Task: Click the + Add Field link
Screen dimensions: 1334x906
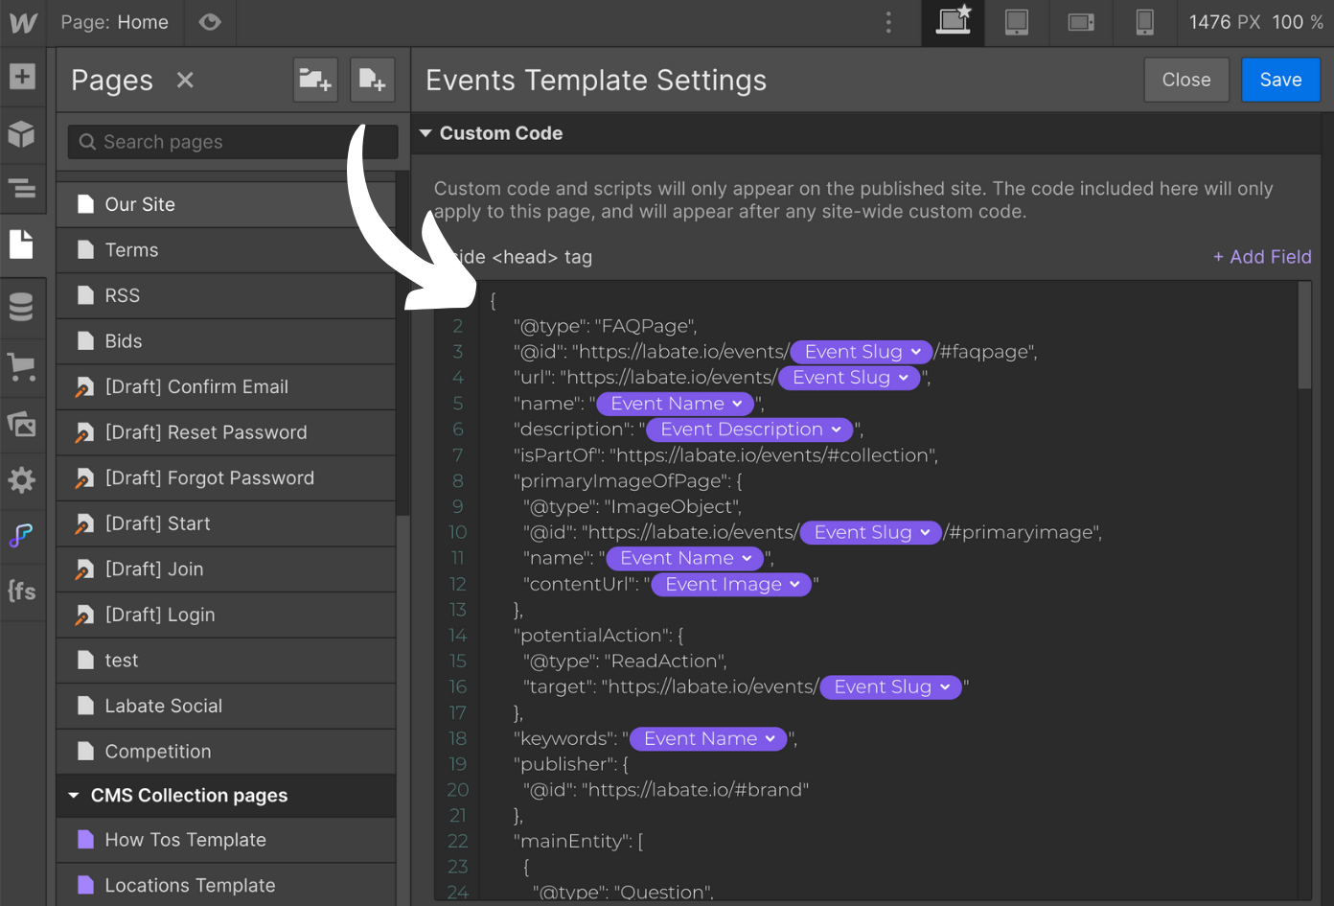Action: click(x=1262, y=257)
